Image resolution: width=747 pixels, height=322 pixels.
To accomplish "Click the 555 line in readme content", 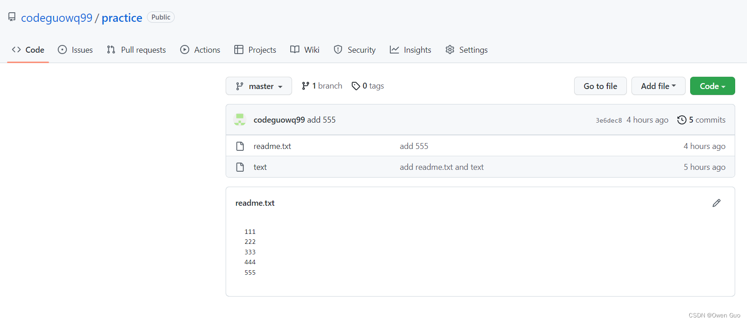I will [x=250, y=272].
